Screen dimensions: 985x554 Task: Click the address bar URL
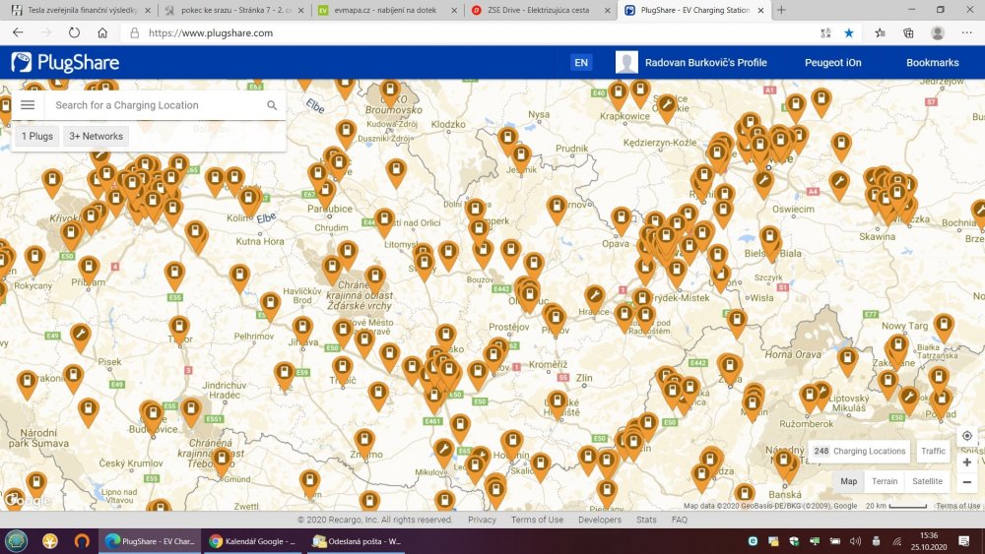coord(211,32)
